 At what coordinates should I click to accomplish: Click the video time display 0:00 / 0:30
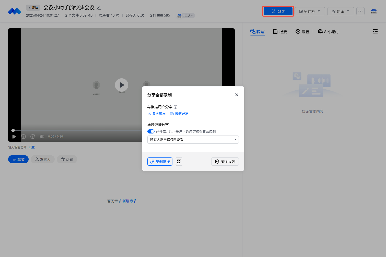pos(55,137)
